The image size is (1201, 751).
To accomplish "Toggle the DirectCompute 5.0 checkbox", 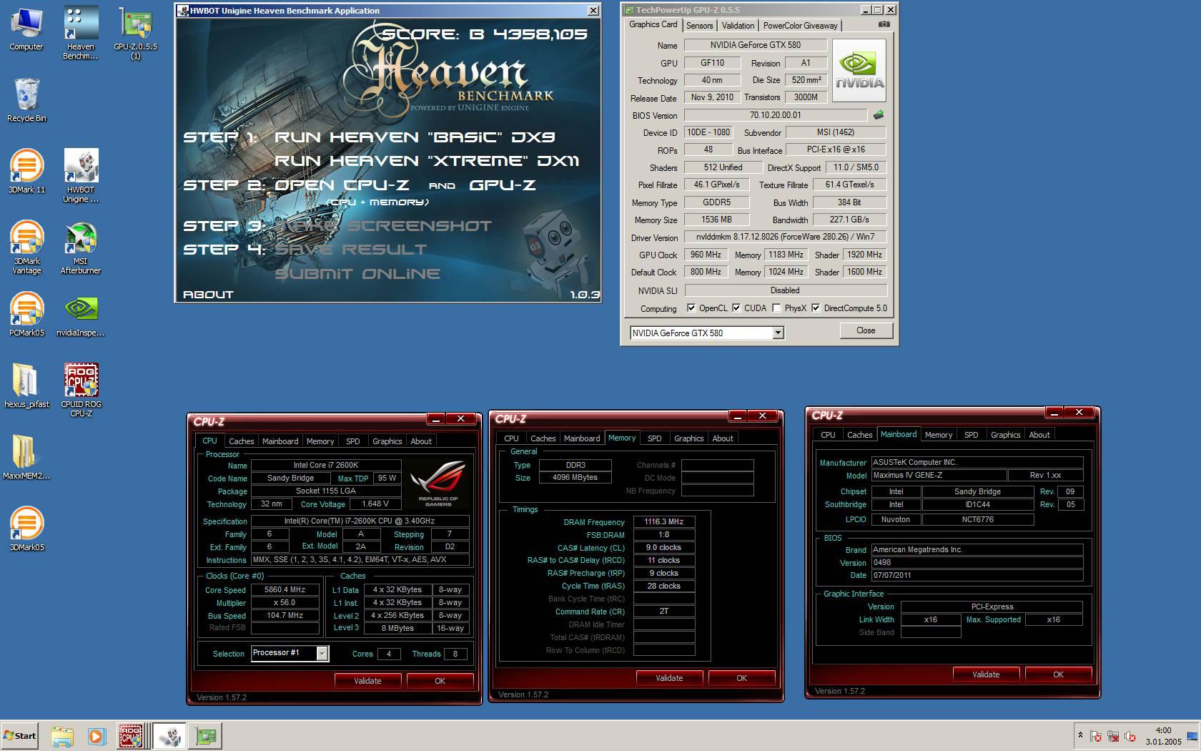I will pyautogui.click(x=816, y=308).
